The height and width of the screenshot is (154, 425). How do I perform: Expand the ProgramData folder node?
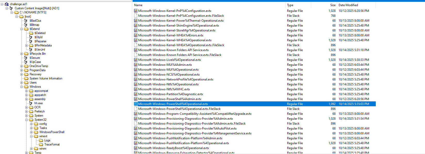[x=22, y=70]
